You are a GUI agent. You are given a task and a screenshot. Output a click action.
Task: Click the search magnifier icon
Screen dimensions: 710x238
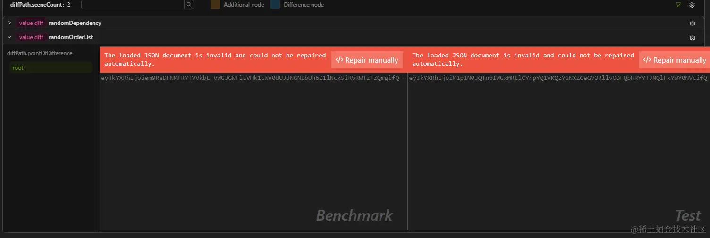click(189, 5)
